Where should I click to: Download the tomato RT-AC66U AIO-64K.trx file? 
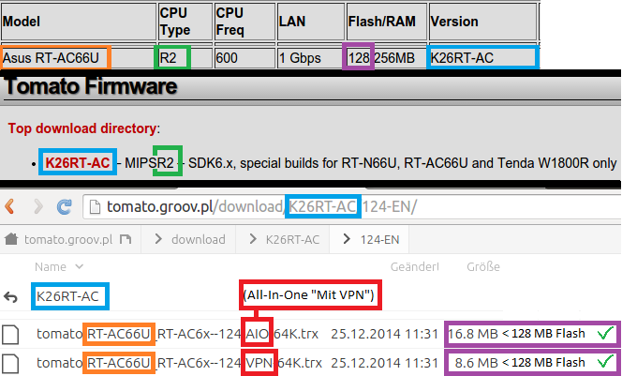[177, 334]
